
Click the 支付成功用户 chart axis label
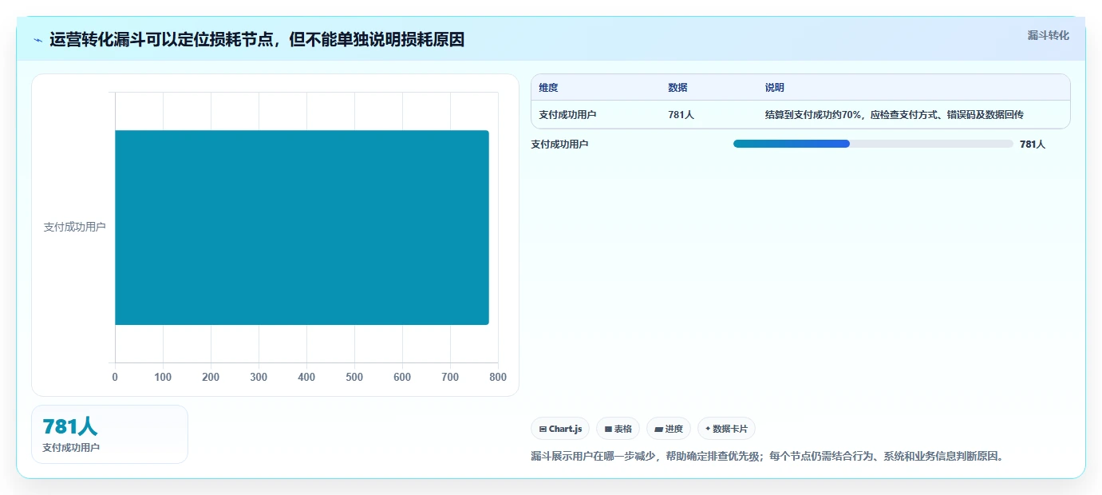click(74, 227)
